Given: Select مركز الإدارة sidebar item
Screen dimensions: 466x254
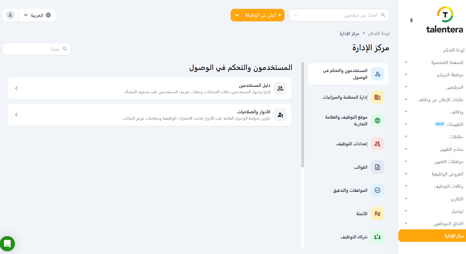Looking at the screenshot, I should point(454,236).
